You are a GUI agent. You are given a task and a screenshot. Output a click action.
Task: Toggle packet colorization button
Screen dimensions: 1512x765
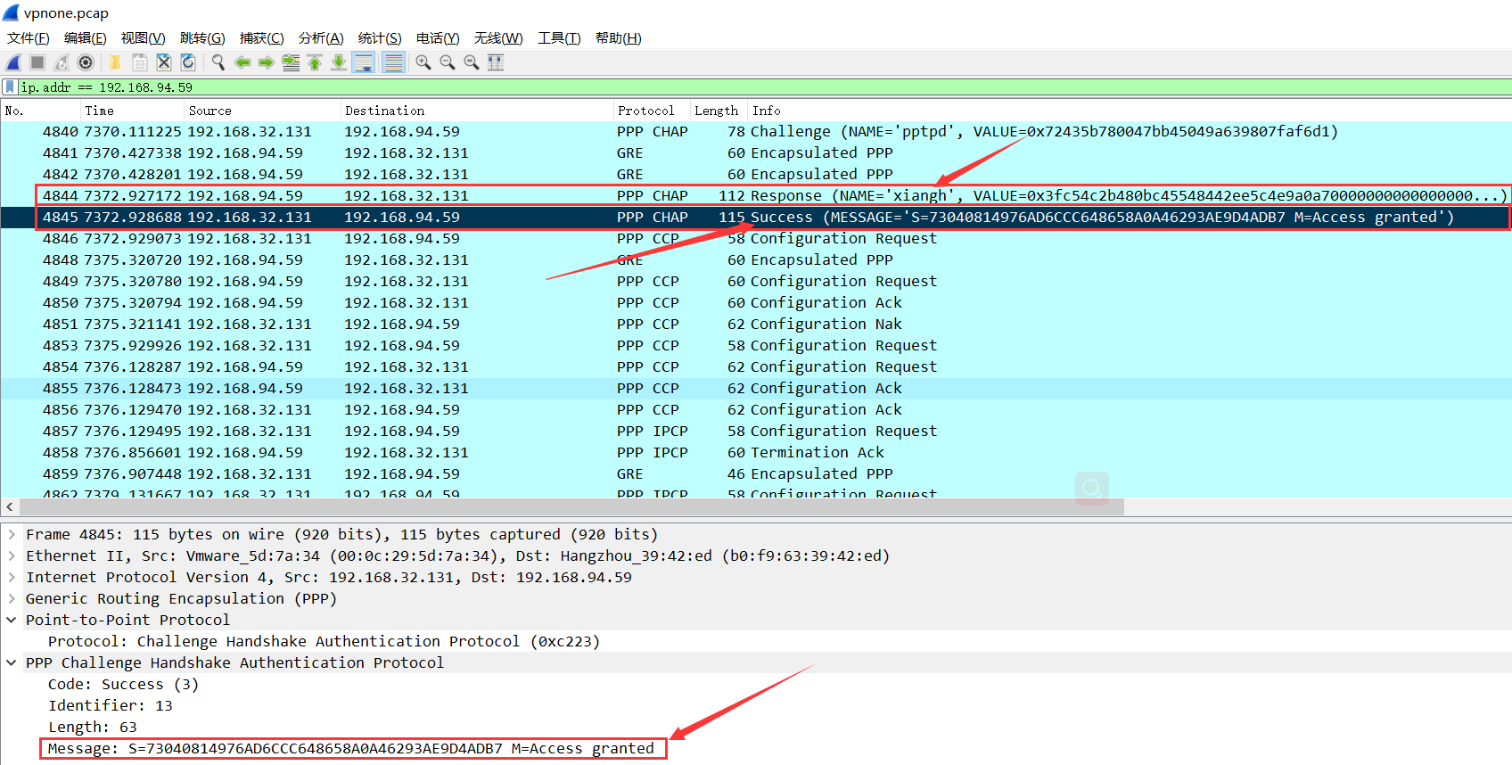pos(393,62)
